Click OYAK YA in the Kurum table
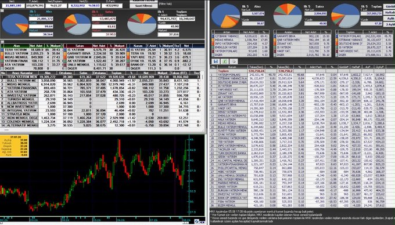The width and height of the screenshot is (395, 225). click(137, 61)
